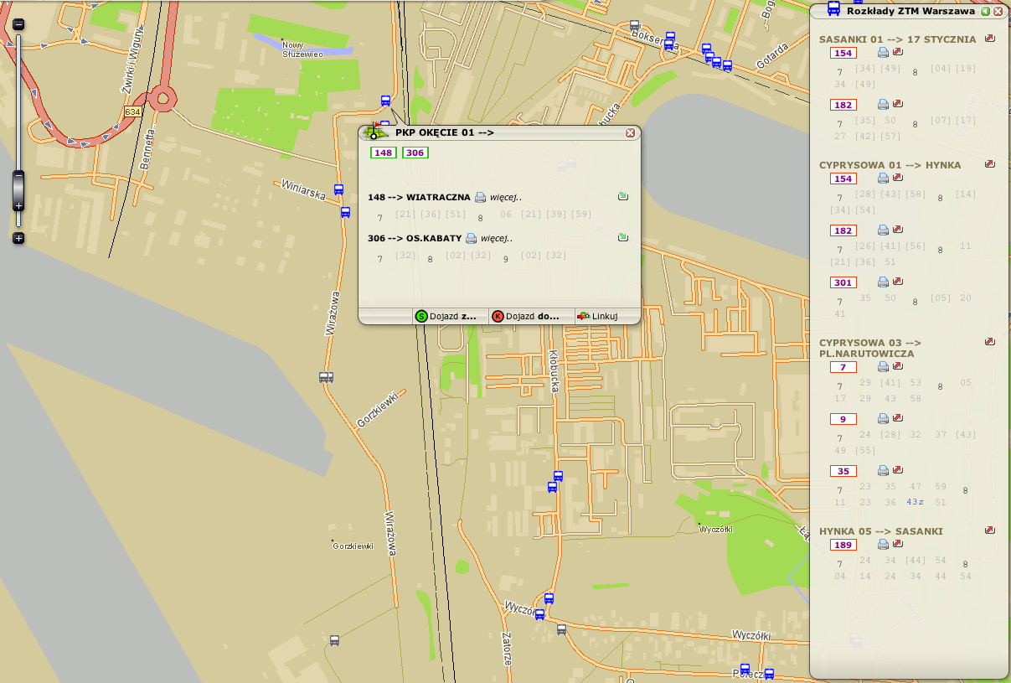Print line 301 timetable at Cyprysowa 01
This screenshot has height=683, width=1011.
[883, 282]
